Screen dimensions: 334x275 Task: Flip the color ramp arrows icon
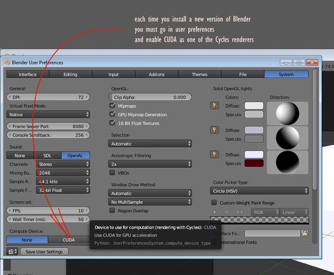coord(239,212)
